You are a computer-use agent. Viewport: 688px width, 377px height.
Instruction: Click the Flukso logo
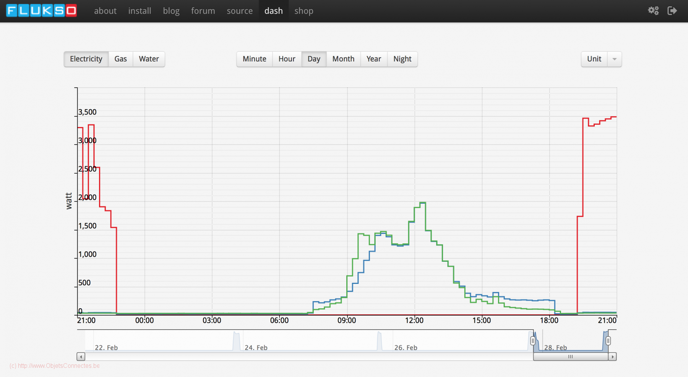tap(41, 11)
